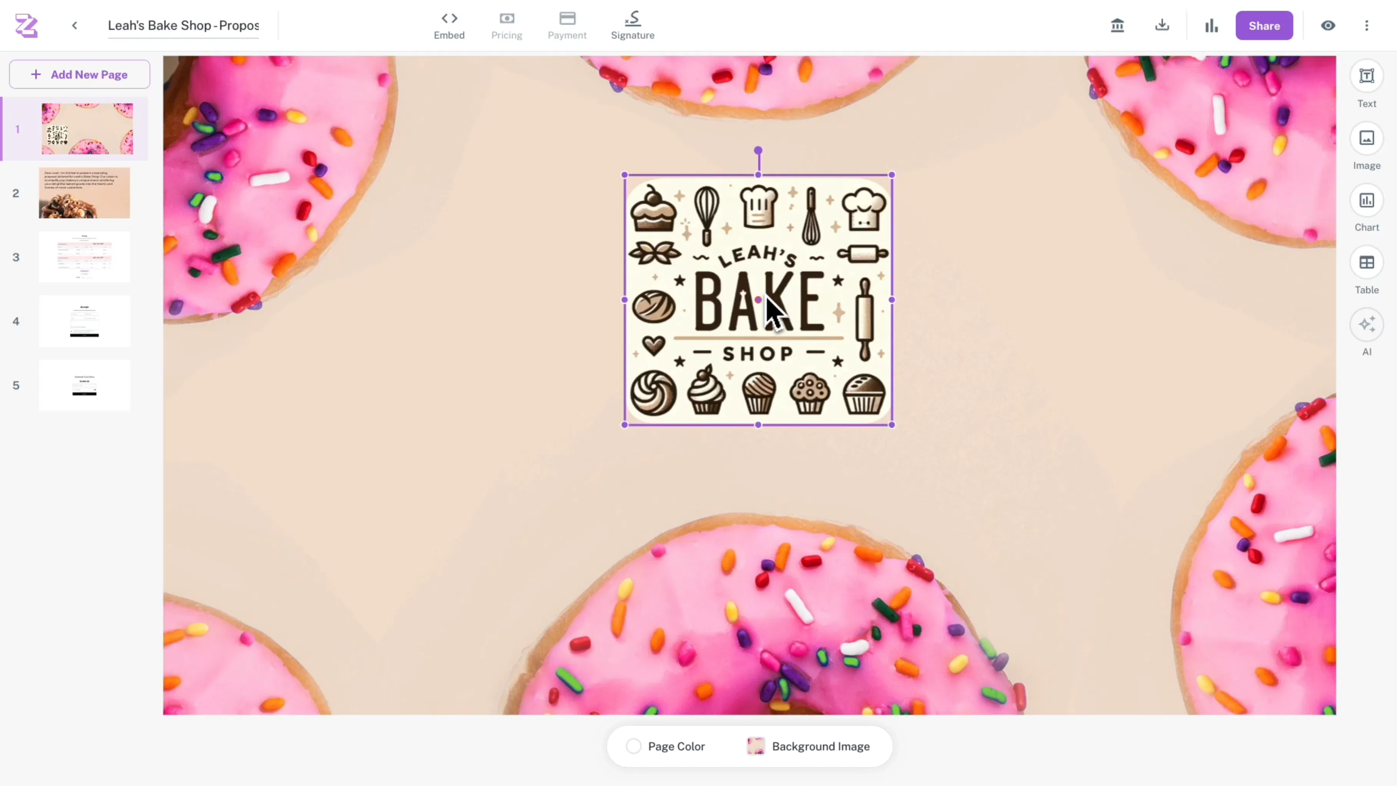
Task: Open the analytics bar chart icon
Action: 1211,25
